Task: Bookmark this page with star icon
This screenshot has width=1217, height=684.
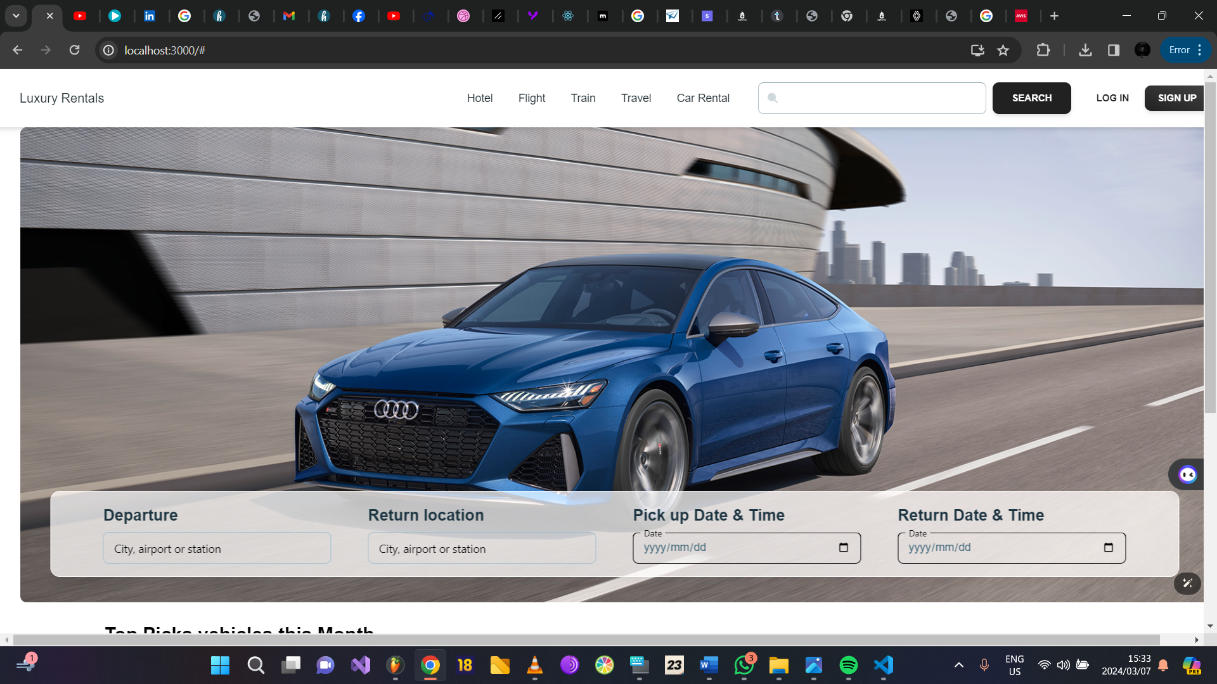Action: (x=1003, y=50)
